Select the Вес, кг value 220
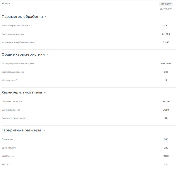The width and height of the screenshot is (176, 169). pos(166,165)
